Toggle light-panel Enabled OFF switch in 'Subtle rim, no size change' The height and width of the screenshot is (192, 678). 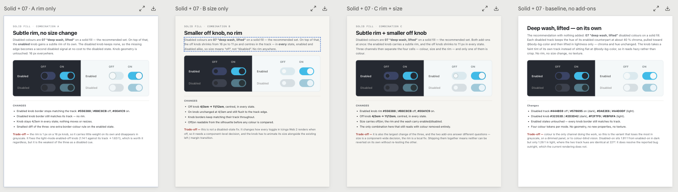tap(116, 76)
